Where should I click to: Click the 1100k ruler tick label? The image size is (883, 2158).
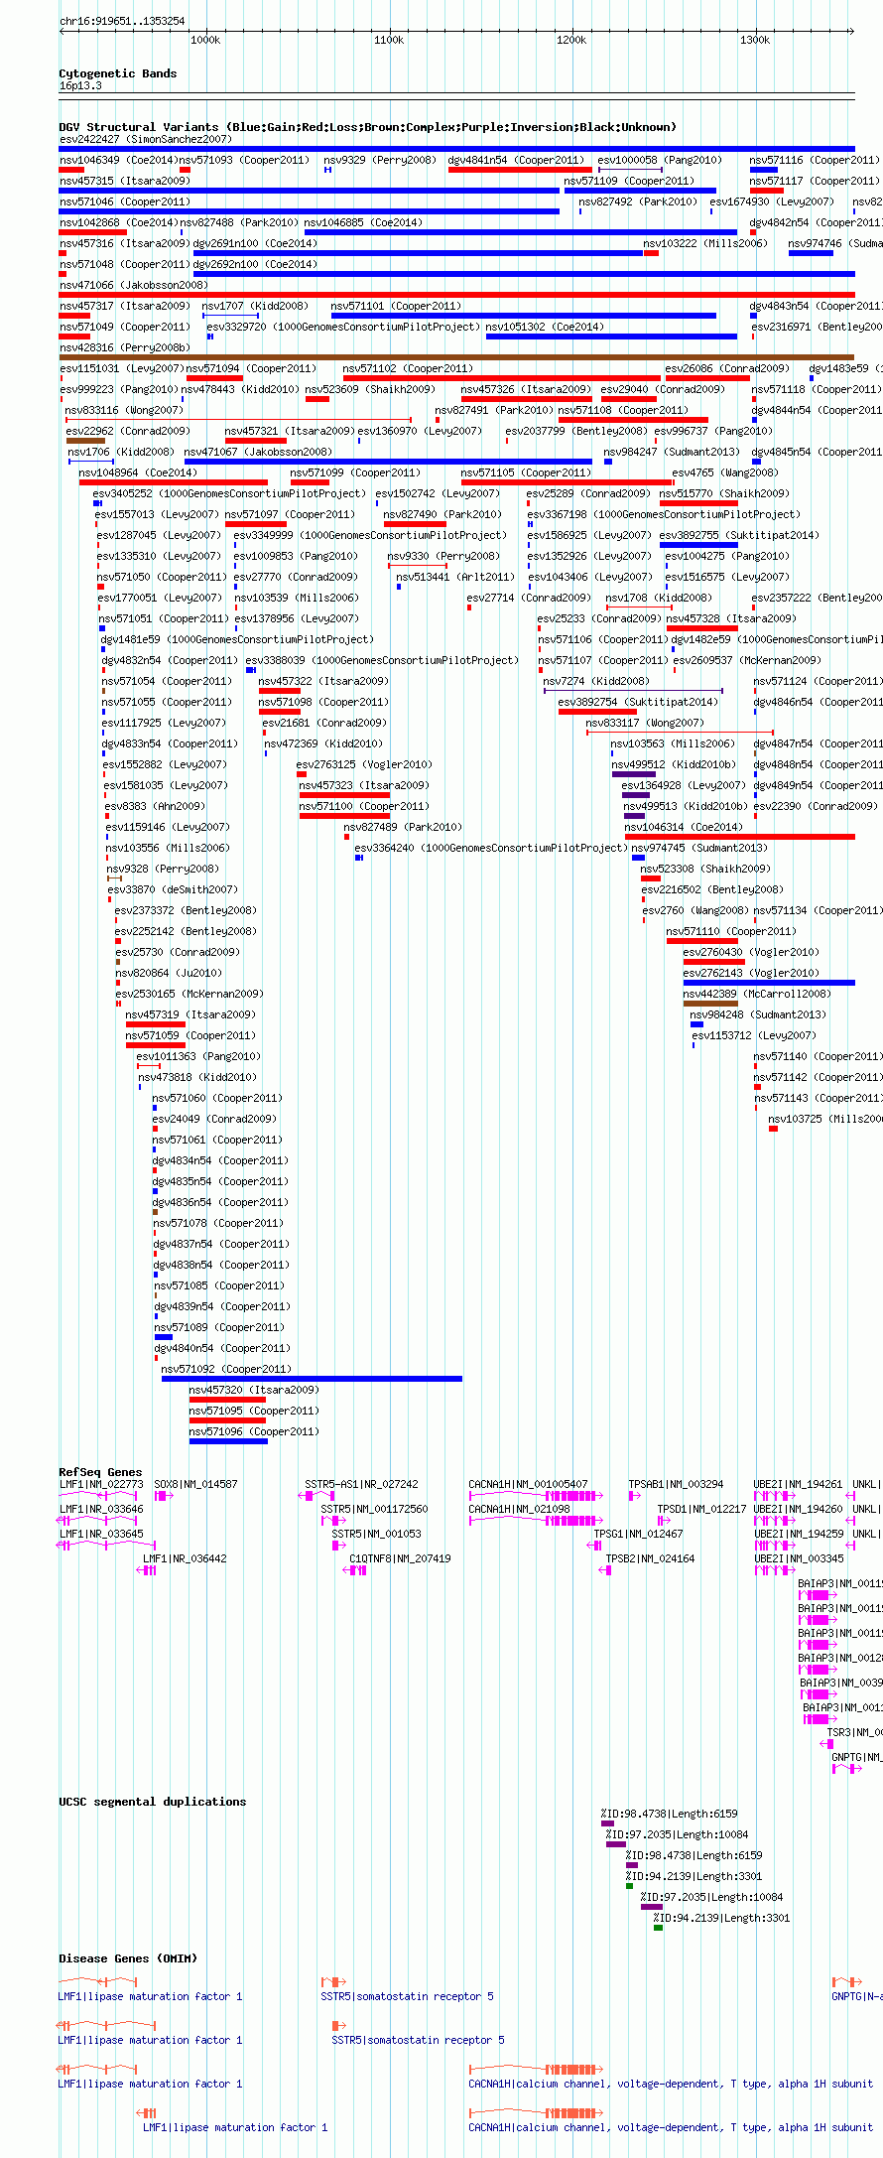click(x=389, y=41)
